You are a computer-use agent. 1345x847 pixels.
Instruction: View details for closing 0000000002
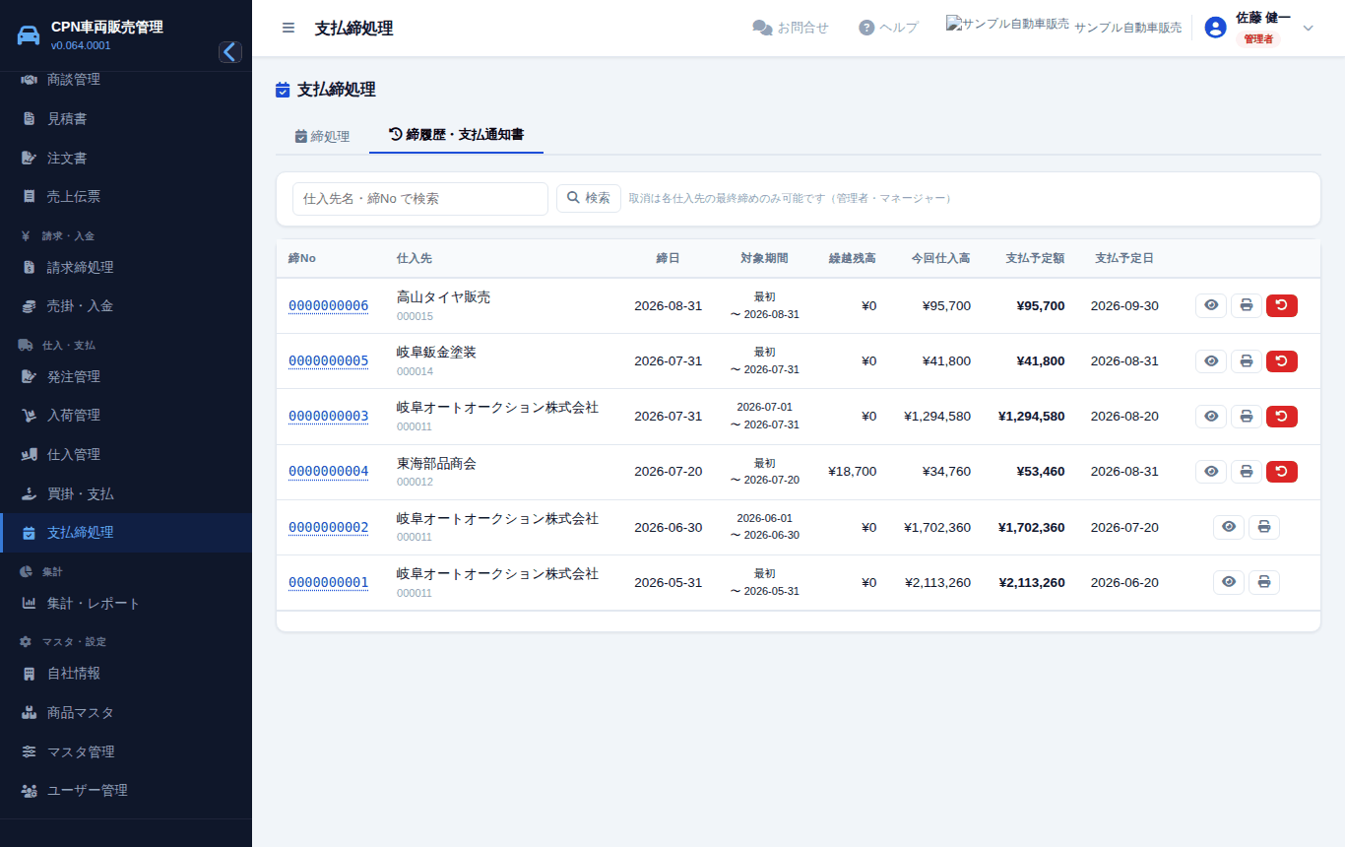[1229, 527]
